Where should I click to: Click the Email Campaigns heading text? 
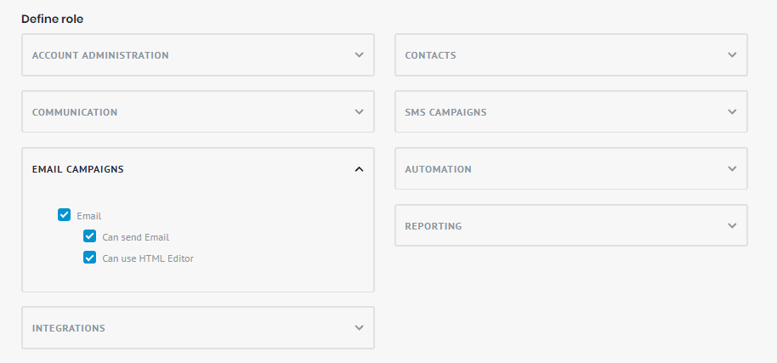77,169
